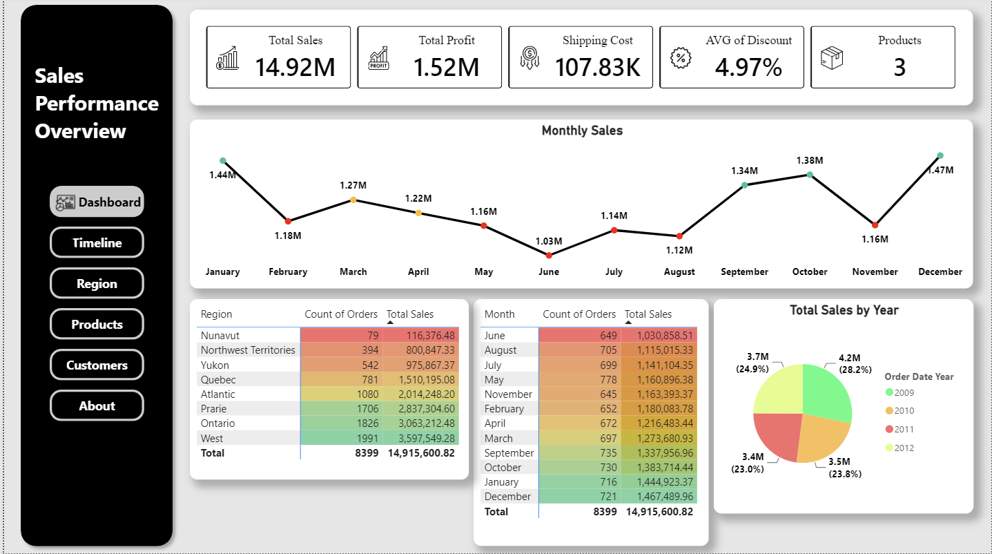992x554 pixels.
Task: Select the October data point 1.38M
Action: [x=810, y=174]
